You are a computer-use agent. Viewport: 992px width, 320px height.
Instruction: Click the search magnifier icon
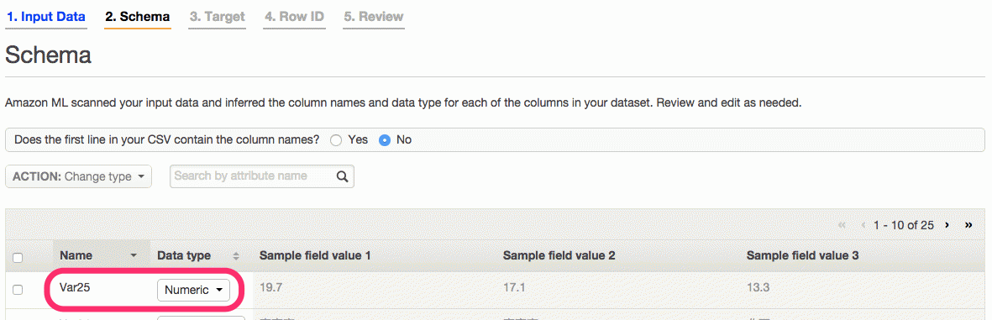[x=342, y=176]
